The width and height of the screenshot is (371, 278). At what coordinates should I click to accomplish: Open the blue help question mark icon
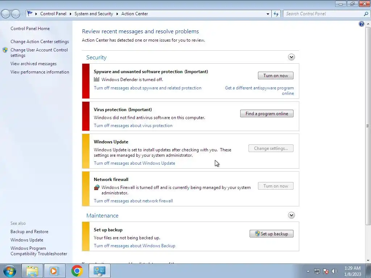pyautogui.click(x=361, y=24)
